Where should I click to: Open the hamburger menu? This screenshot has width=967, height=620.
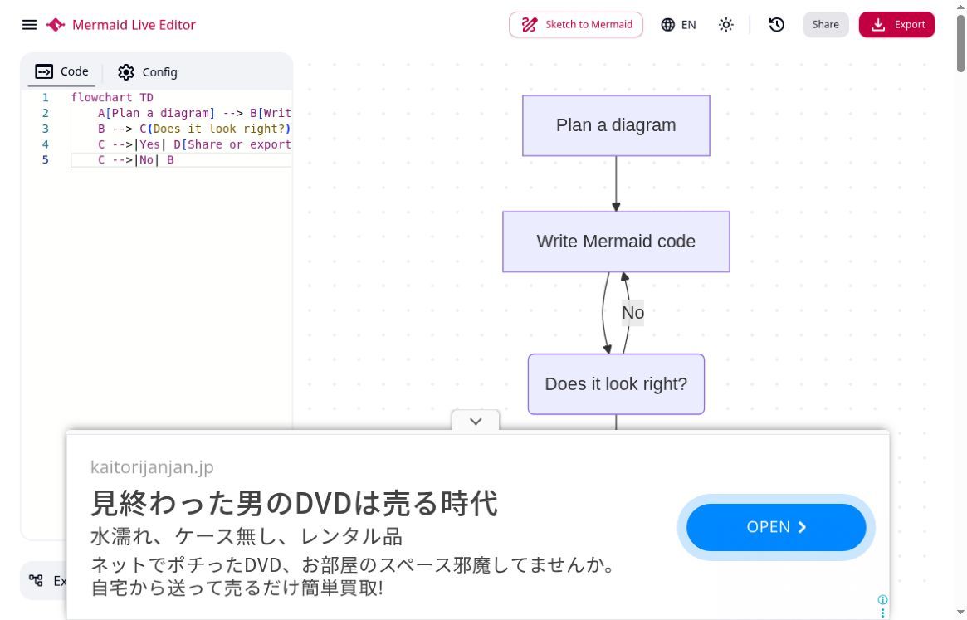pyautogui.click(x=29, y=25)
